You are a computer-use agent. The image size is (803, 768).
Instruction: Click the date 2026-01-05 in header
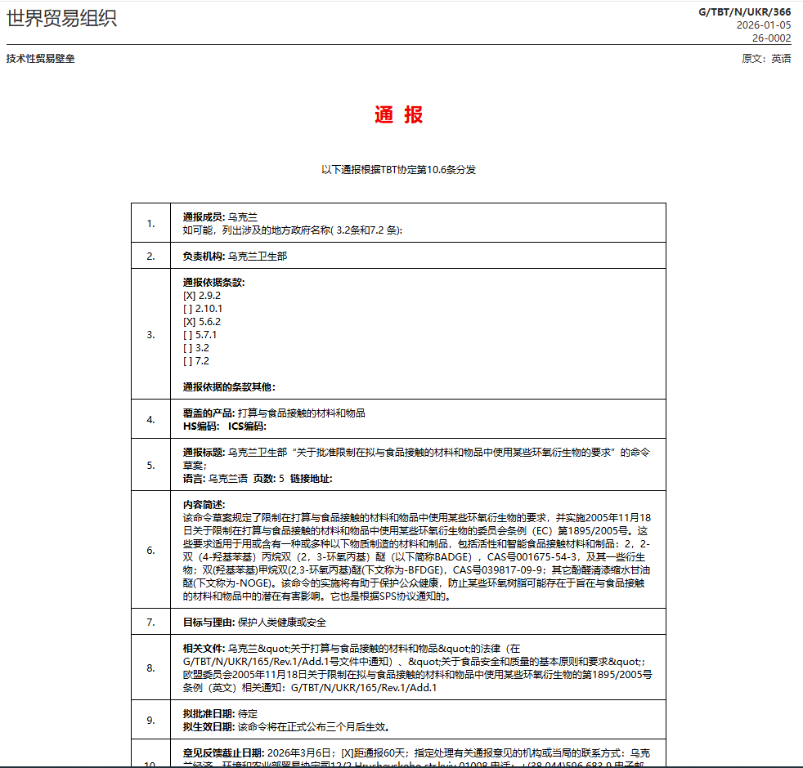(764, 25)
